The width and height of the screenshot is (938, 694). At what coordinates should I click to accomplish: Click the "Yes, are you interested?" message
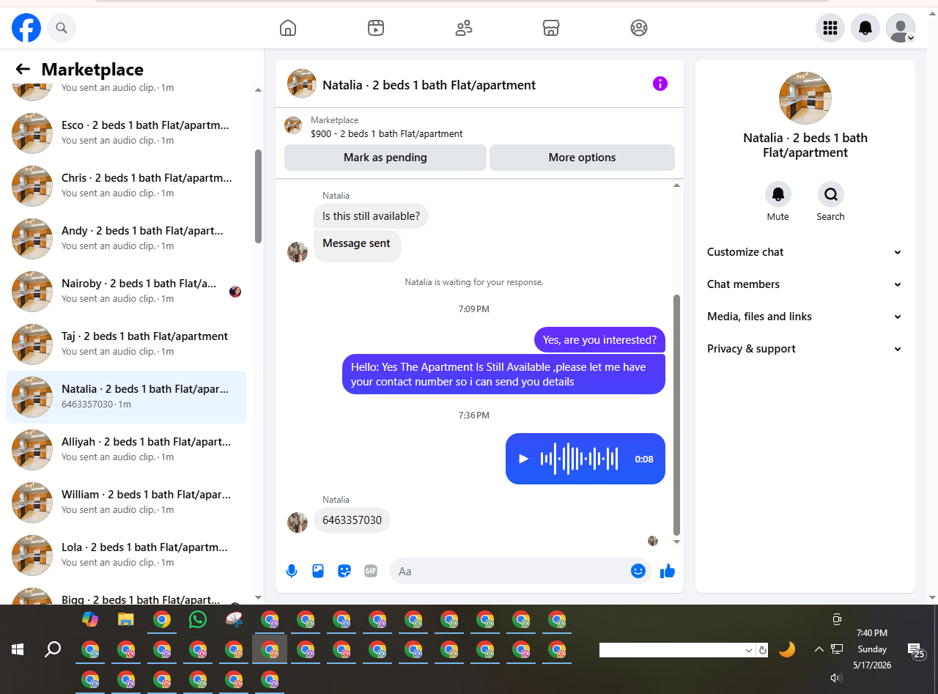599,340
